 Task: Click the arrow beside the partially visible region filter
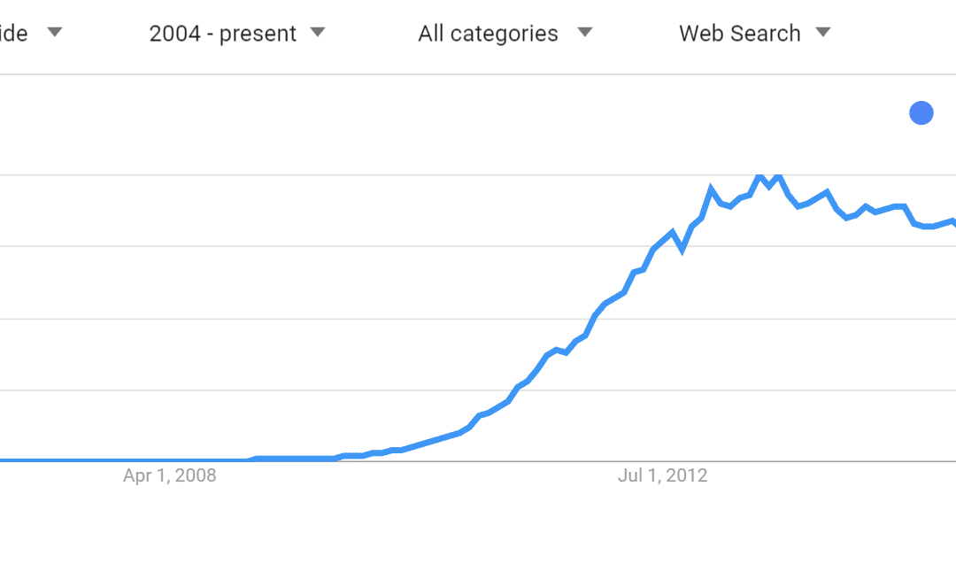(x=54, y=33)
